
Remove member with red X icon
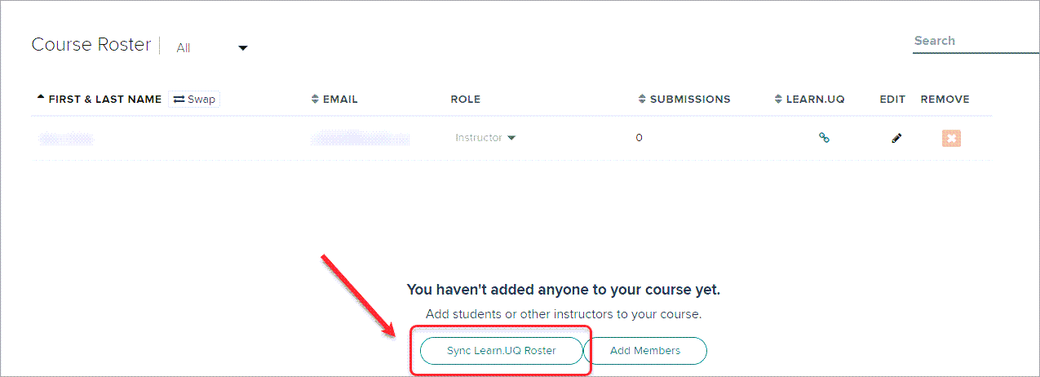[950, 138]
